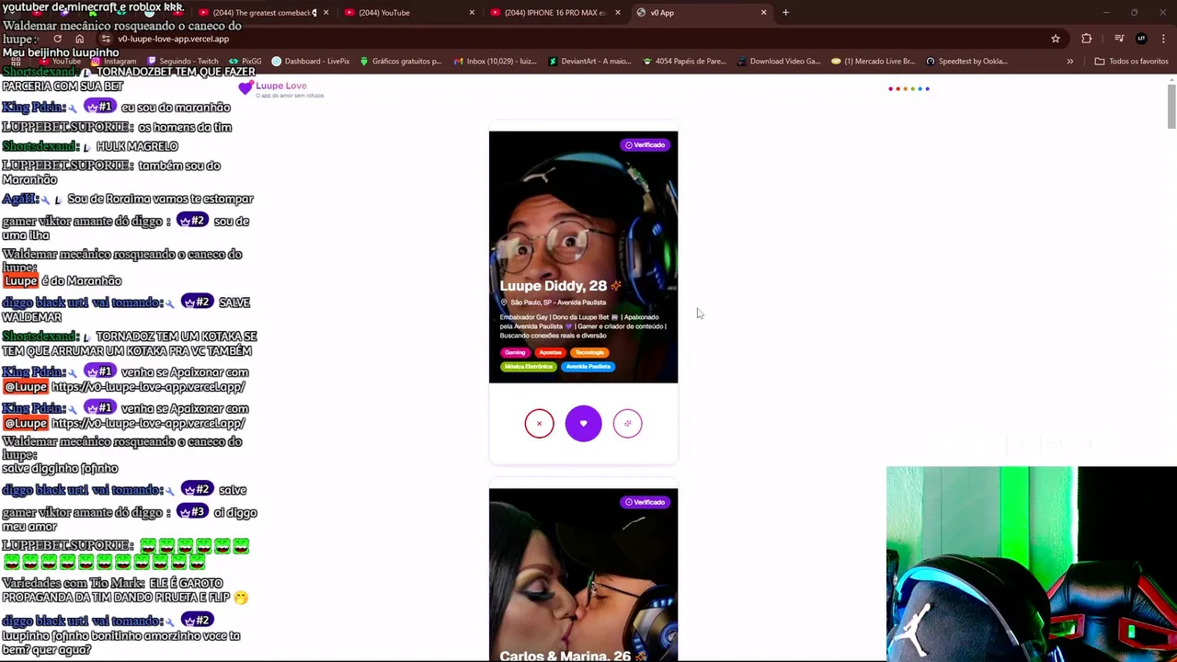Click the Tecnologia interest tag
This screenshot has width=1177, height=662.
pos(590,352)
